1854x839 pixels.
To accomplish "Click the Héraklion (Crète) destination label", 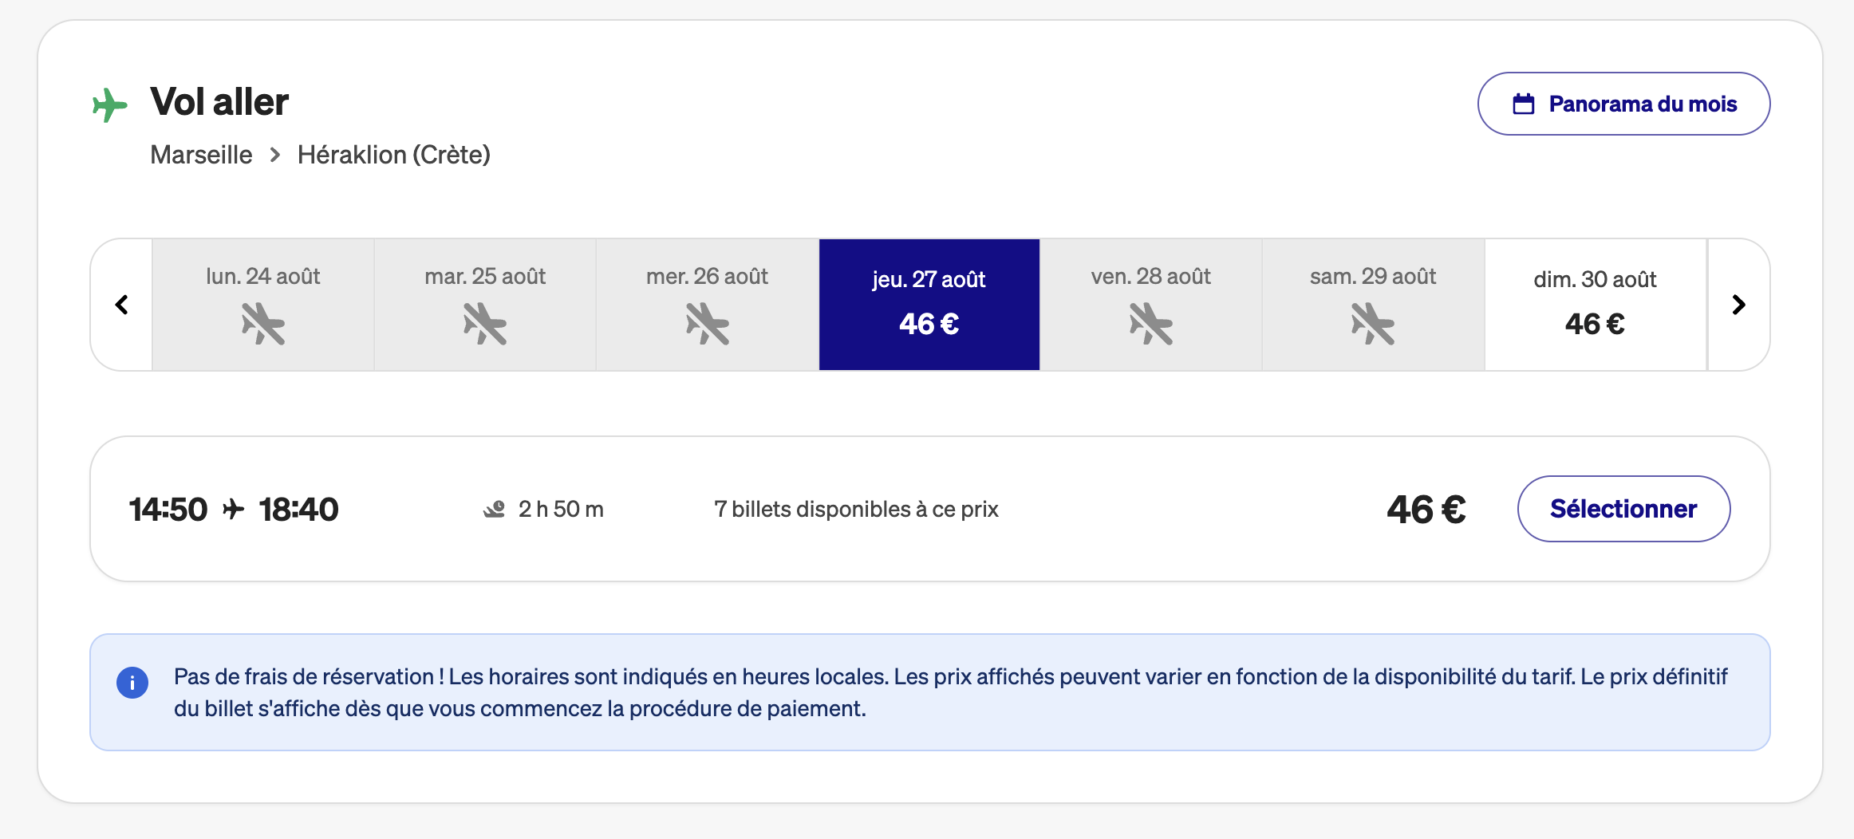I will [x=394, y=155].
